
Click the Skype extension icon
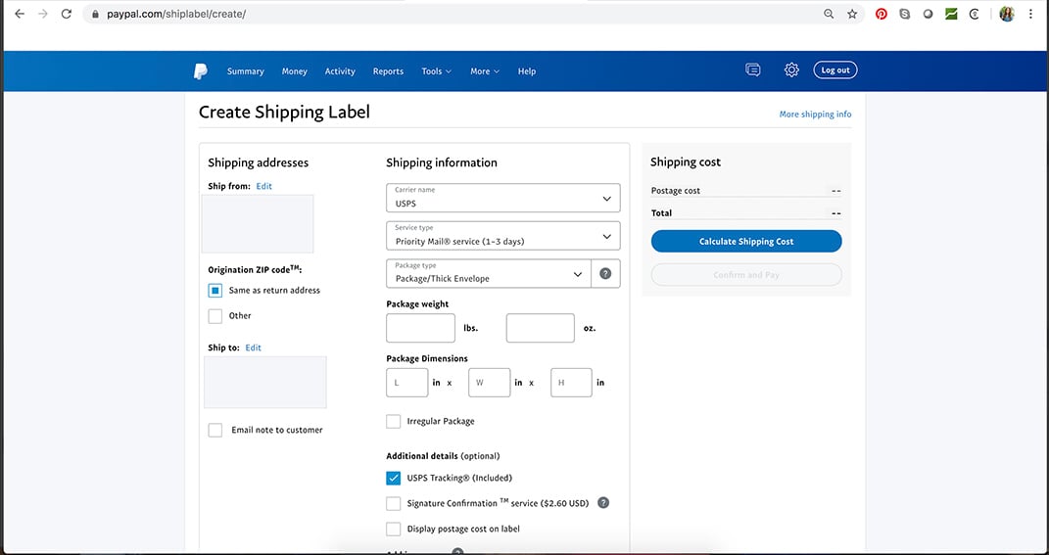pos(904,14)
